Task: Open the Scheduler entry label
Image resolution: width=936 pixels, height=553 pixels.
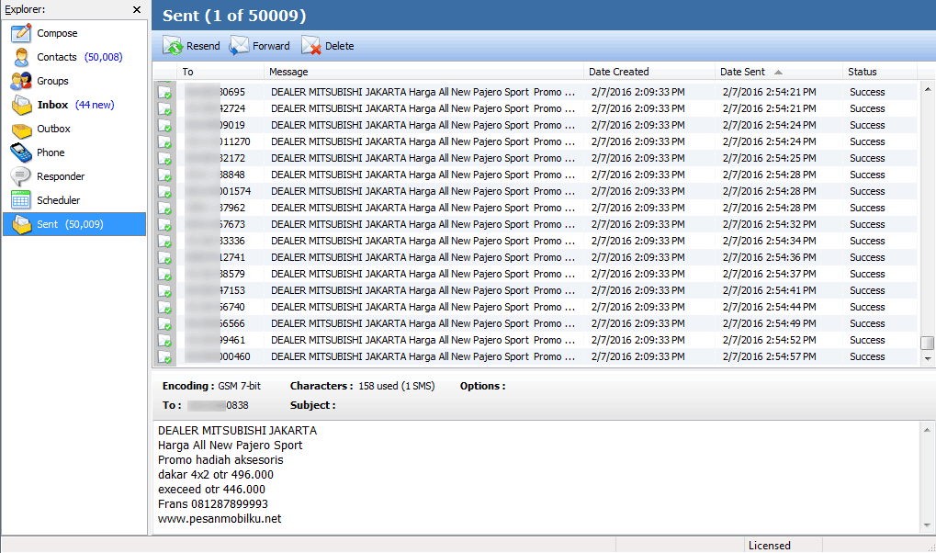Action: [x=59, y=200]
